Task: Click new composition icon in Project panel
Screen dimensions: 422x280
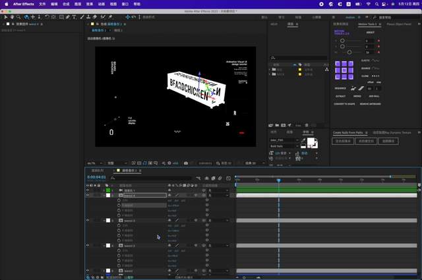Action: click(283, 125)
